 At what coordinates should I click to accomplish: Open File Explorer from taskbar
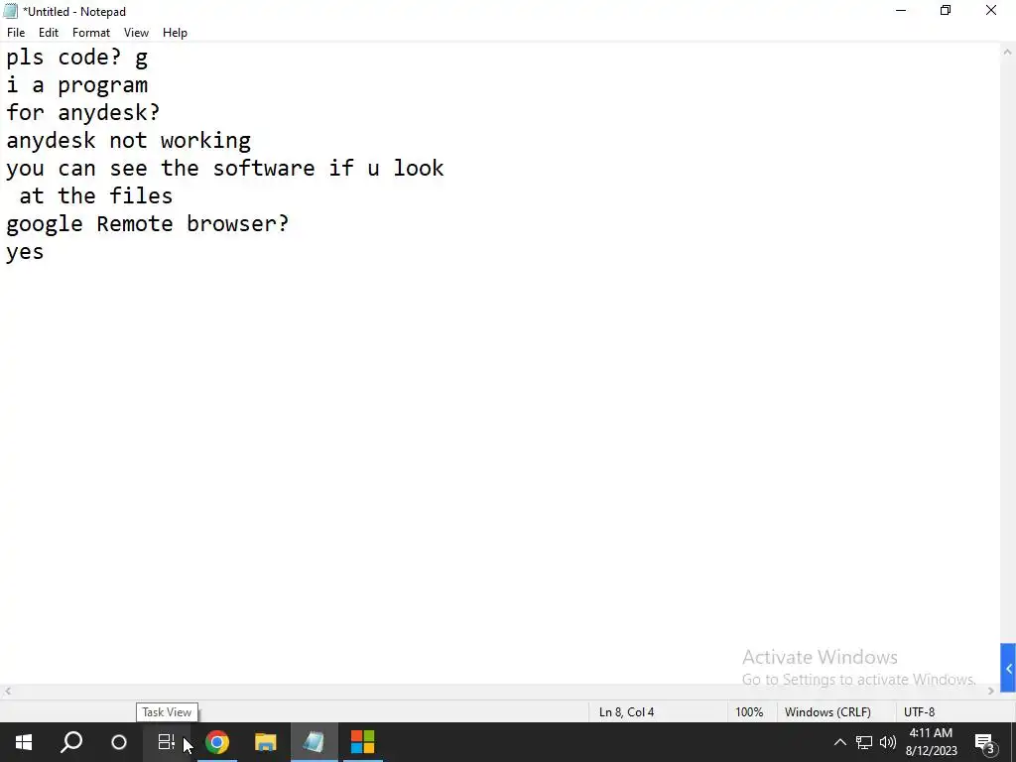pos(266,742)
